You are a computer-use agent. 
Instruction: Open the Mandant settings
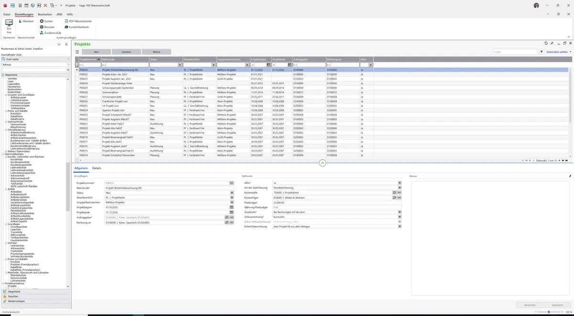coord(26,21)
